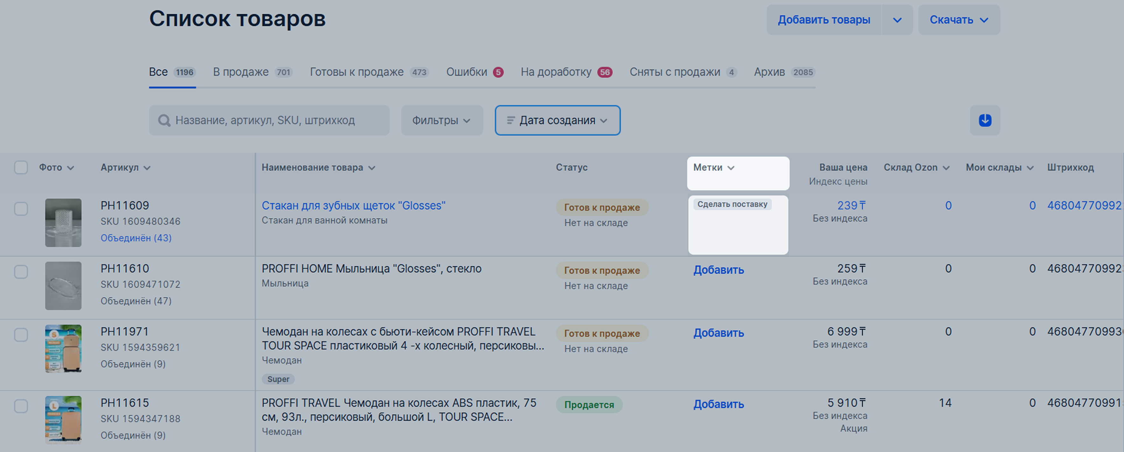Click Добавить in the PH11971 row
Viewport: 1124px width, 452px height.
(x=719, y=333)
